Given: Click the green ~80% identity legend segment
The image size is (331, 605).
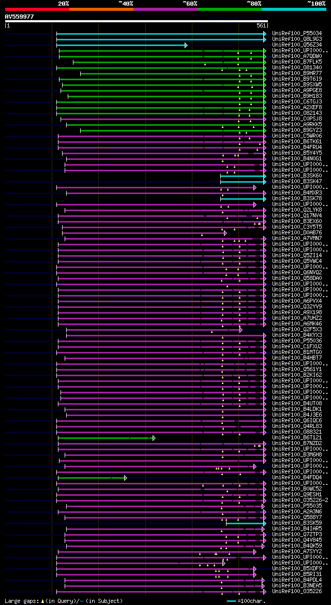Looking at the screenshot, I should coord(230,9).
